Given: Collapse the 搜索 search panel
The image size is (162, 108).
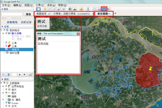Looking at the screenshot, I should tap(2, 9).
